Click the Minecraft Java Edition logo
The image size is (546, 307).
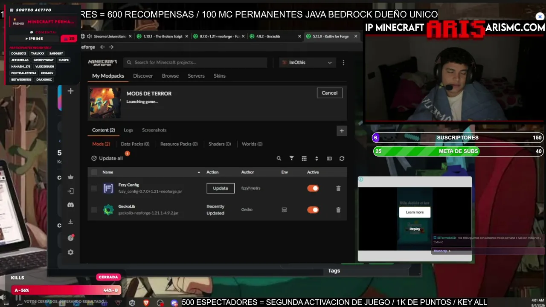click(103, 62)
